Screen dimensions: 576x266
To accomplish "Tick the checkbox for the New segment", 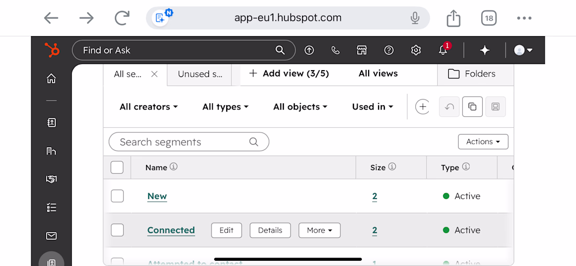I will 117,196.
